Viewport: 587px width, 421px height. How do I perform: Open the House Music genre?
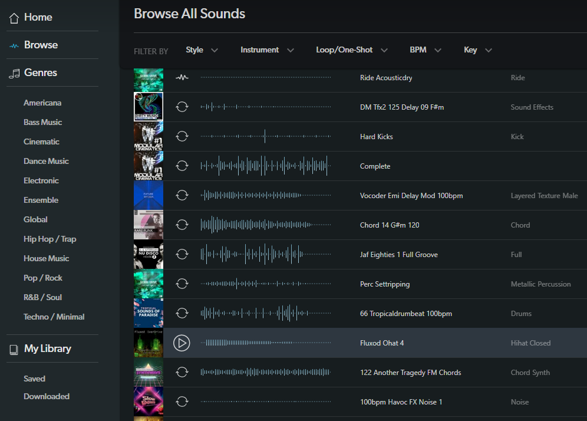(46, 258)
